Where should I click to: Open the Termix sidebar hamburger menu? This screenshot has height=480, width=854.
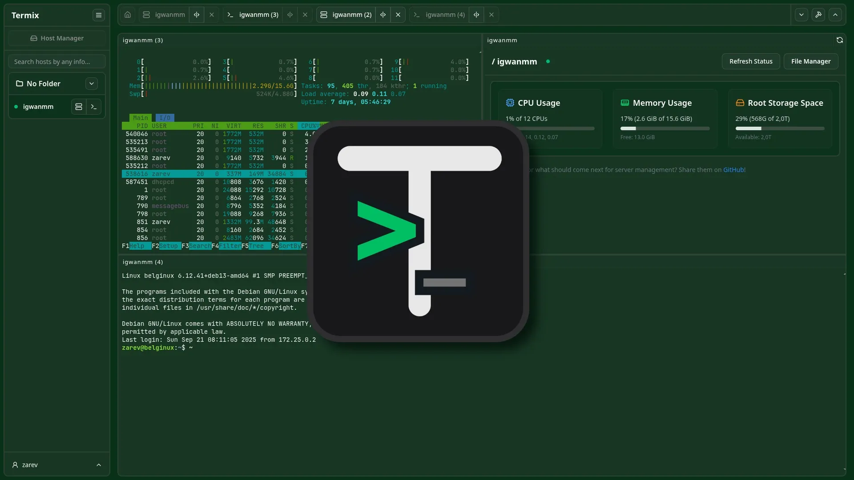click(99, 15)
